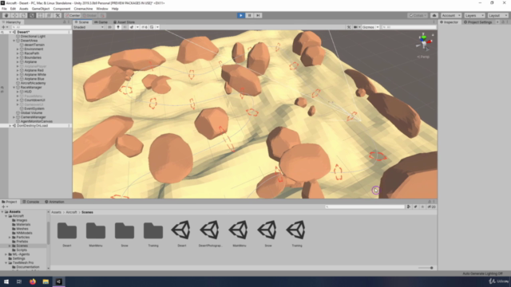
Task: Switch to the Asset Store tab
Action: click(124, 22)
